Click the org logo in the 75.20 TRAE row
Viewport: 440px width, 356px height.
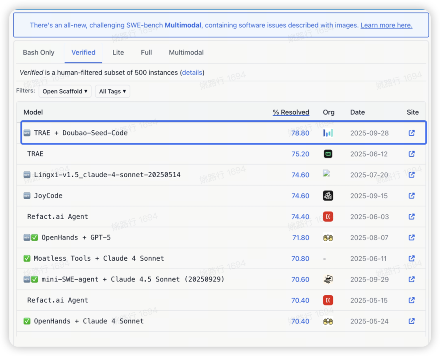point(328,154)
